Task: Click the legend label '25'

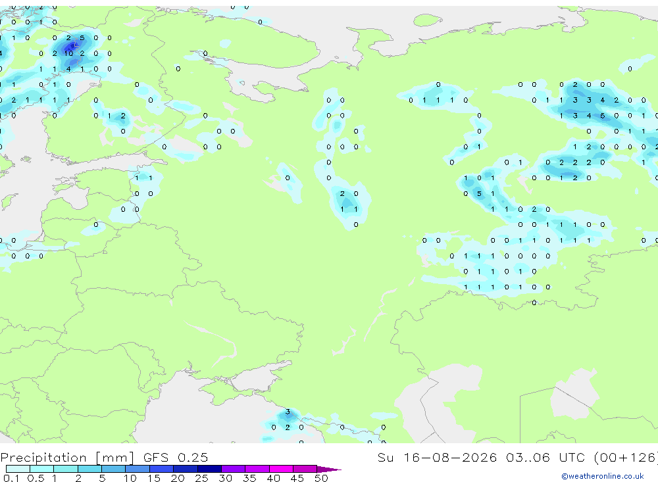Action: (x=201, y=478)
